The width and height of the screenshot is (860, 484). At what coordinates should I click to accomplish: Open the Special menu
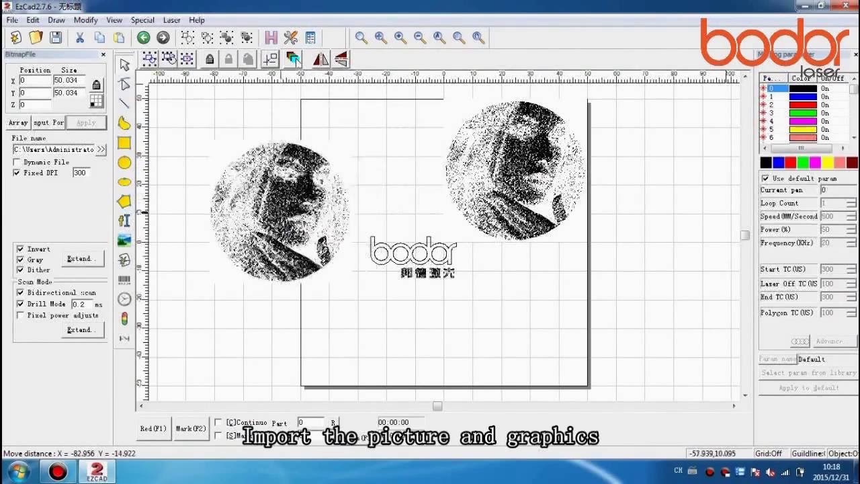click(x=142, y=20)
